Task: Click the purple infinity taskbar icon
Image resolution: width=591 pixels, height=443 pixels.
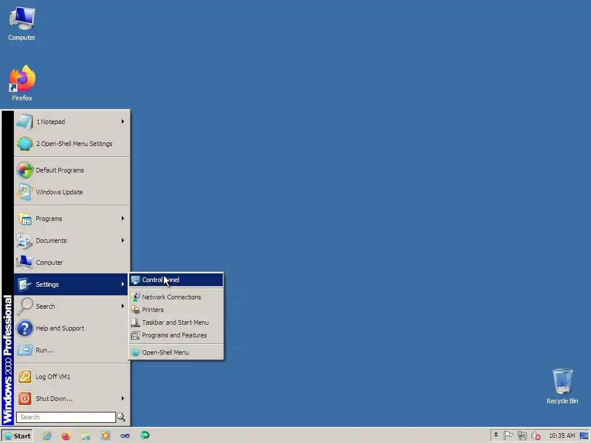Action: [125, 436]
